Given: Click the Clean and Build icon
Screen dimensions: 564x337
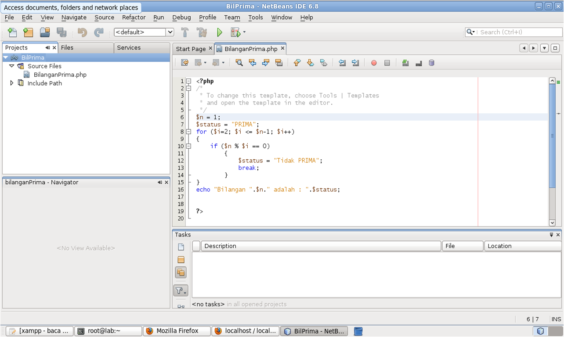Looking at the screenshot, I should pos(202,32).
